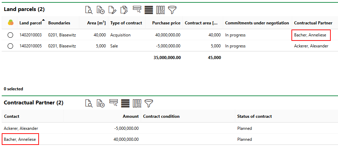Select the Ackerer, Alexander contact row
The width and height of the screenshot is (338, 148).
pos(21,128)
